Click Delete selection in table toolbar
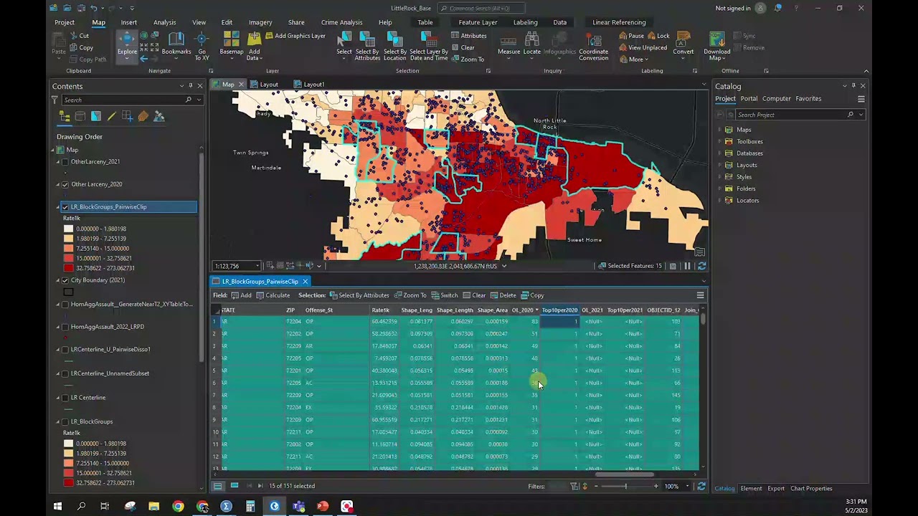Screen dimensions: 918x516 pyautogui.click(x=503, y=295)
